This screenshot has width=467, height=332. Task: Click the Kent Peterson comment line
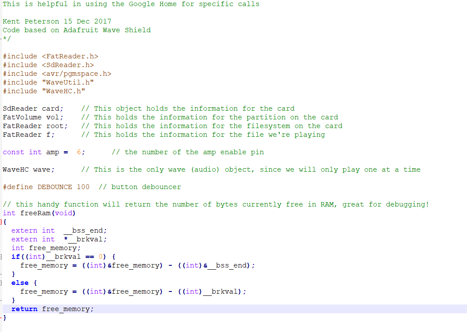pos(57,21)
